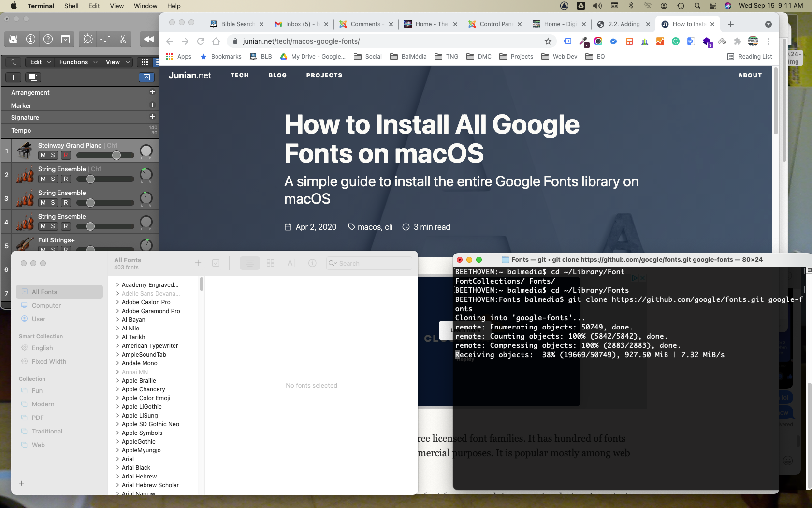Open the Mixer faders icon in Logic
812x508 pixels.
[x=105, y=39]
